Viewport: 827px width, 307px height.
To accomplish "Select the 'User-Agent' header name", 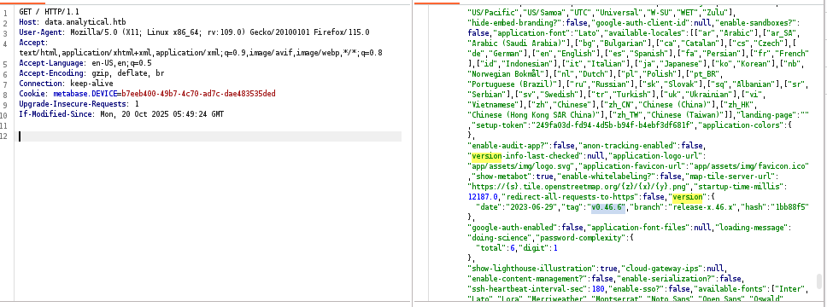I will 40,32.
